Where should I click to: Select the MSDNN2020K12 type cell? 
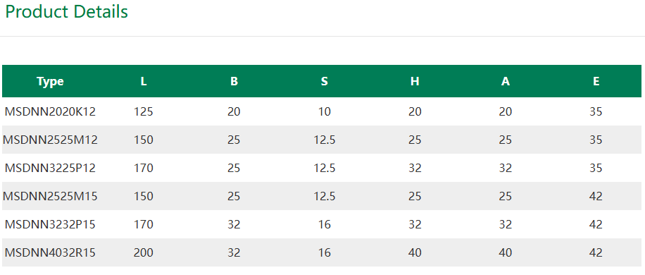[50, 111]
